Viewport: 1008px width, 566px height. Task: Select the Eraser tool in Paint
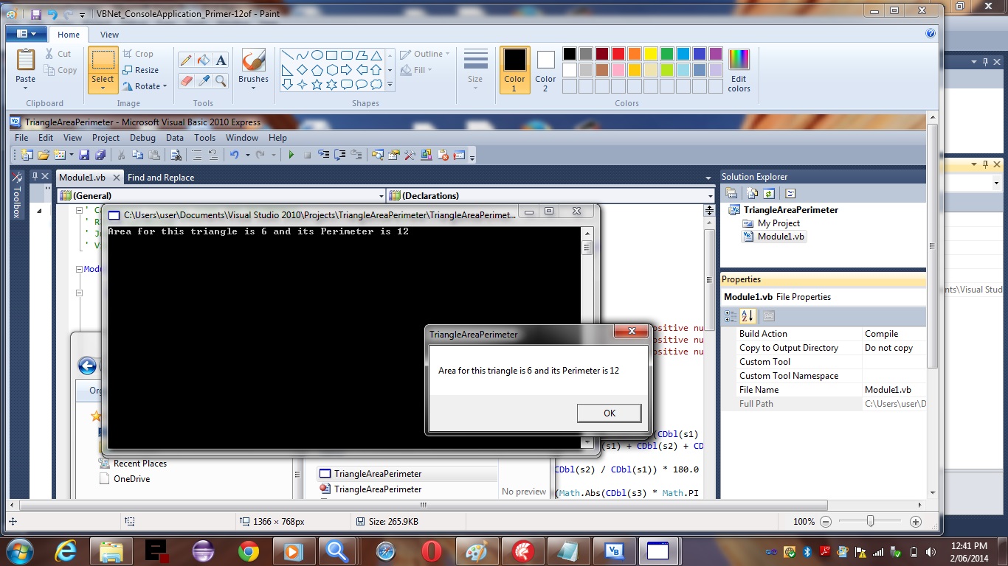tap(187, 81)
